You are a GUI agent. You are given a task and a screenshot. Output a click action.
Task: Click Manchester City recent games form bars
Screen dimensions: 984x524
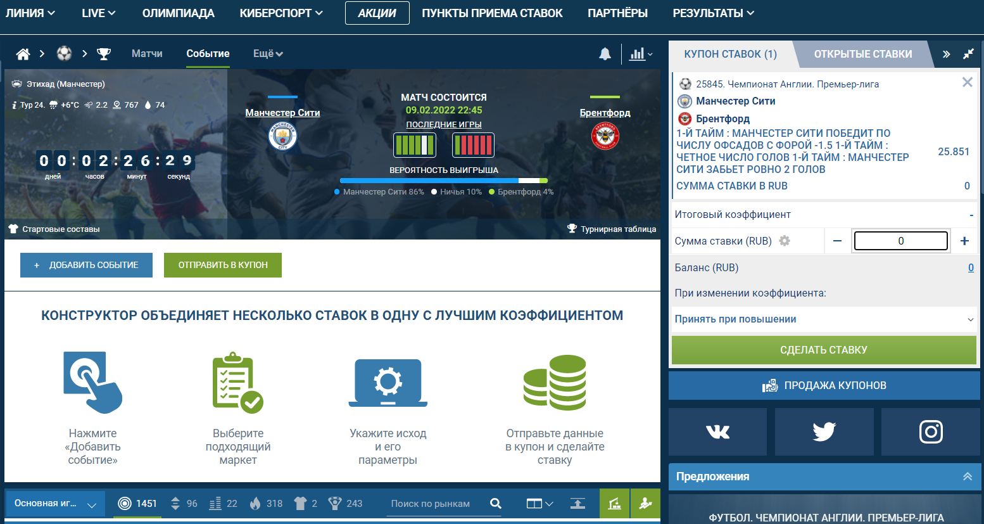[415, 145]
